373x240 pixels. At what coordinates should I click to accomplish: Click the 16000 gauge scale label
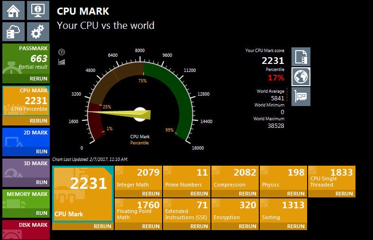(x=198, y=148)
